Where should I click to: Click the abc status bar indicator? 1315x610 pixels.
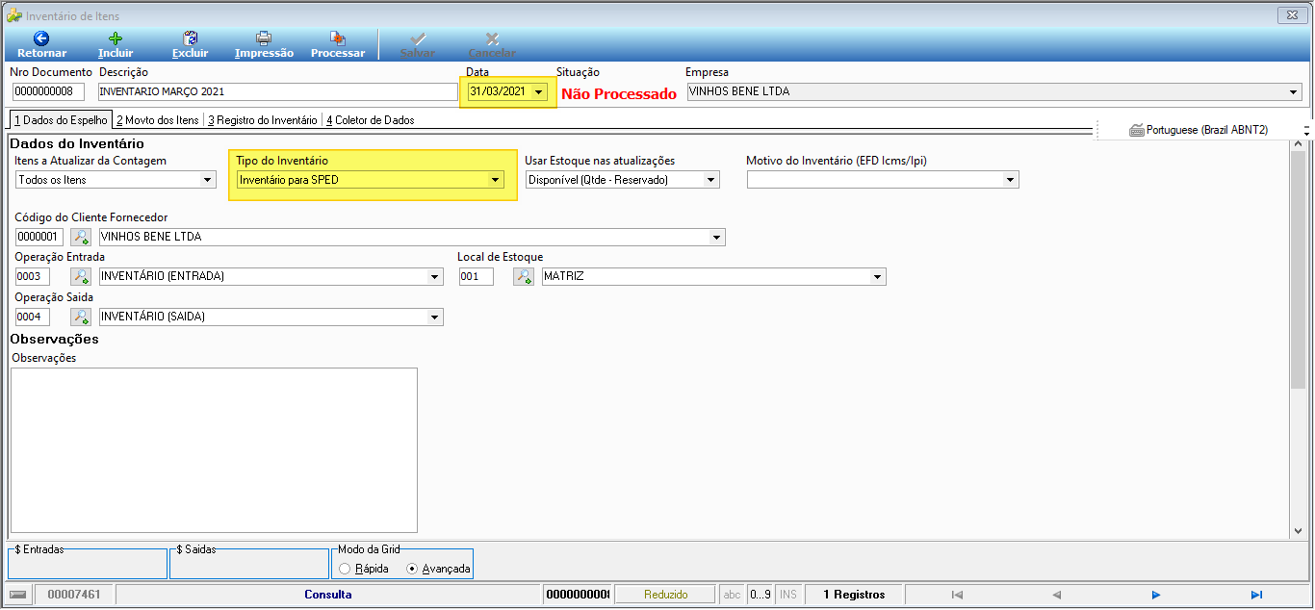[x=732, y=595]
